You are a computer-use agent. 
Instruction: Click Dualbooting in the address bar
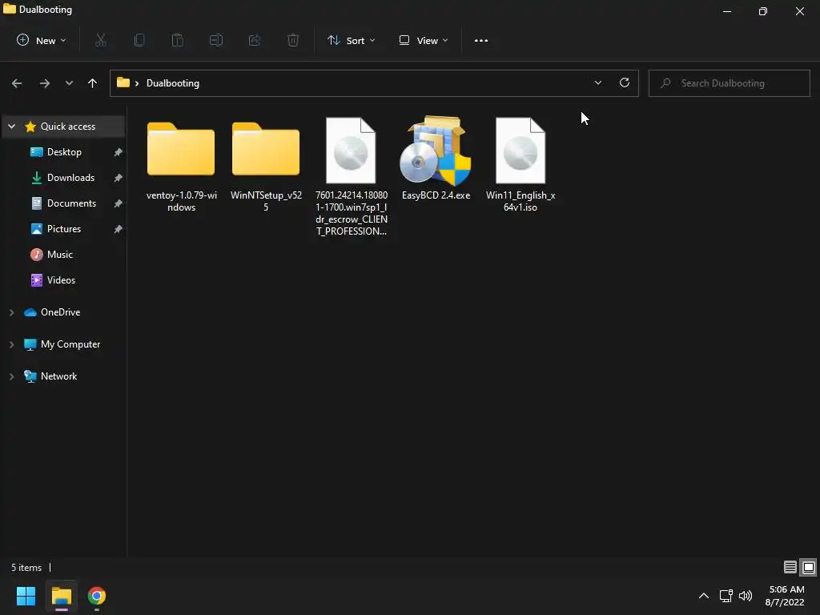(x=173, y=83)
